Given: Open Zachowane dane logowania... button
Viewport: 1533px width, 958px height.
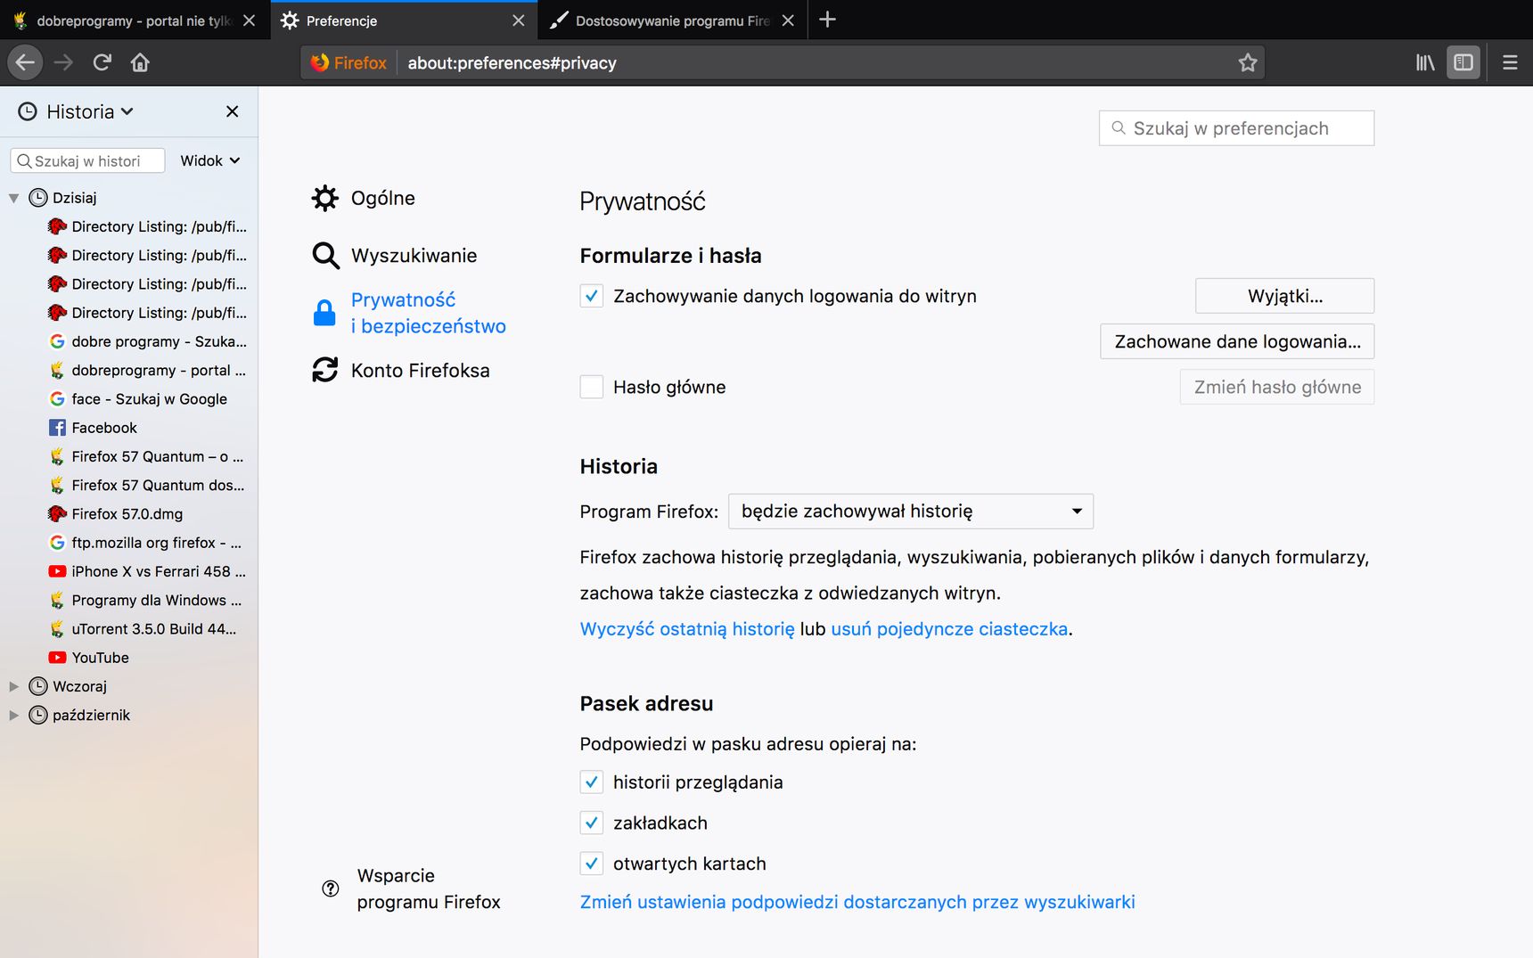Looking at the screenshot, I should [x=1237, y=341].
